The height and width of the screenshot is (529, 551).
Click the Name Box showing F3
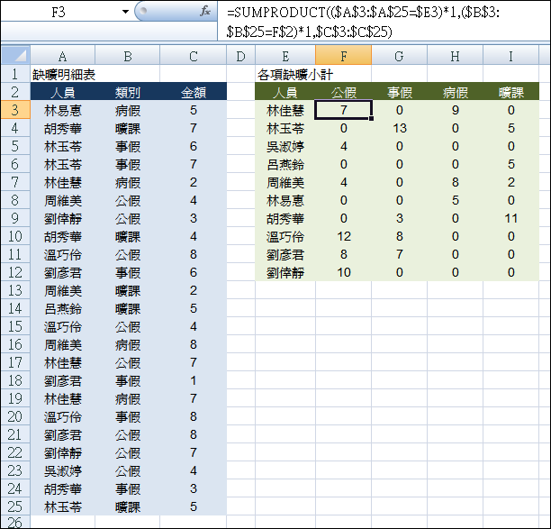[x=59, y=12]
